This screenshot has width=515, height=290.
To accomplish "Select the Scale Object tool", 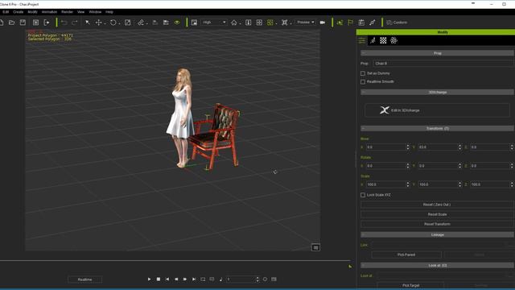I will [128, 23].
